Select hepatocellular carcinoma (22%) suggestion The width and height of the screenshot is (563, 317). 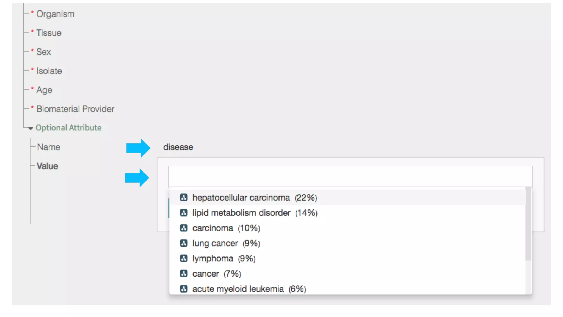[x=254, y=198]
